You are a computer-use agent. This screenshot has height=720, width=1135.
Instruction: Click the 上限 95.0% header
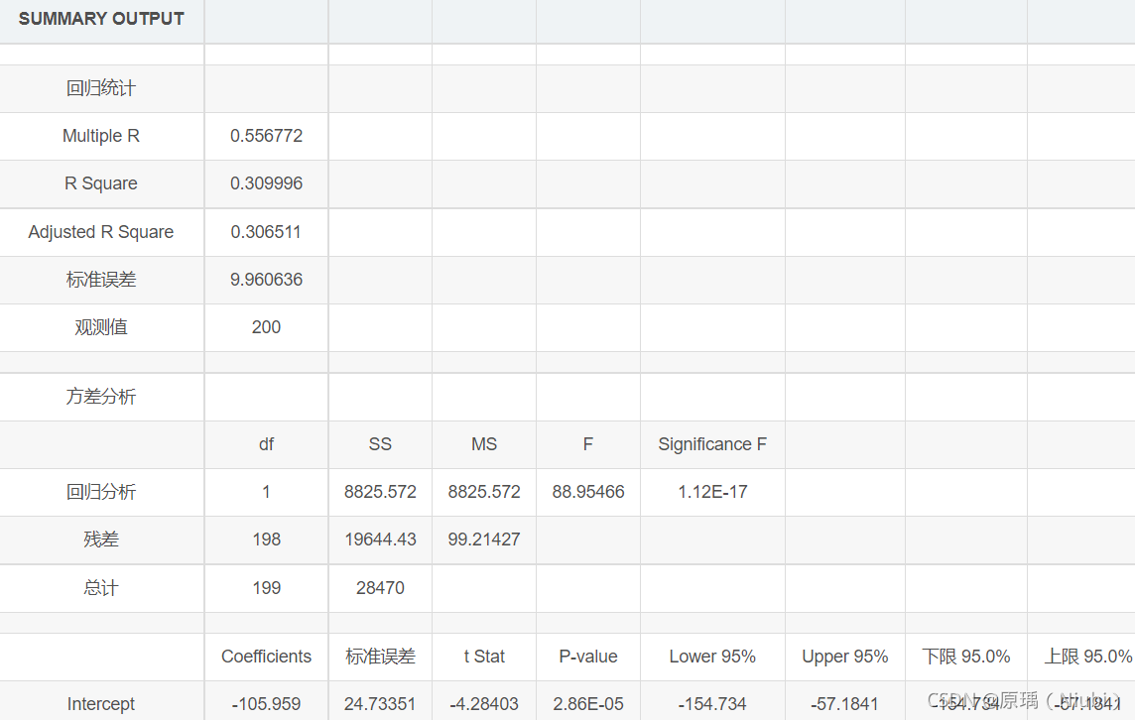(x=1087, y=657)
